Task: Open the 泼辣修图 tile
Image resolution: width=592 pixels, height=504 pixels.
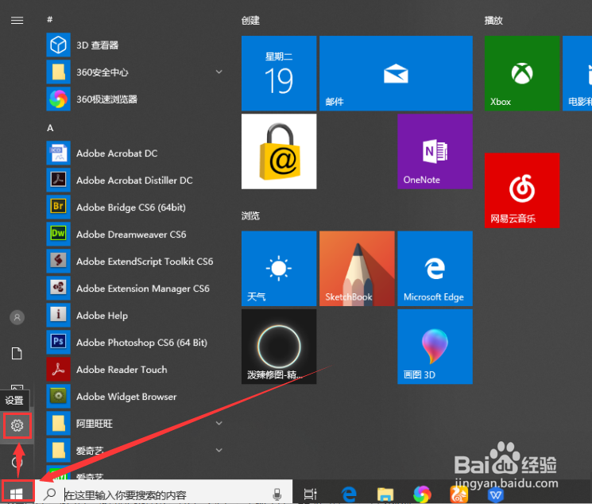Action: pyautogui.click(x=279, y=347)
